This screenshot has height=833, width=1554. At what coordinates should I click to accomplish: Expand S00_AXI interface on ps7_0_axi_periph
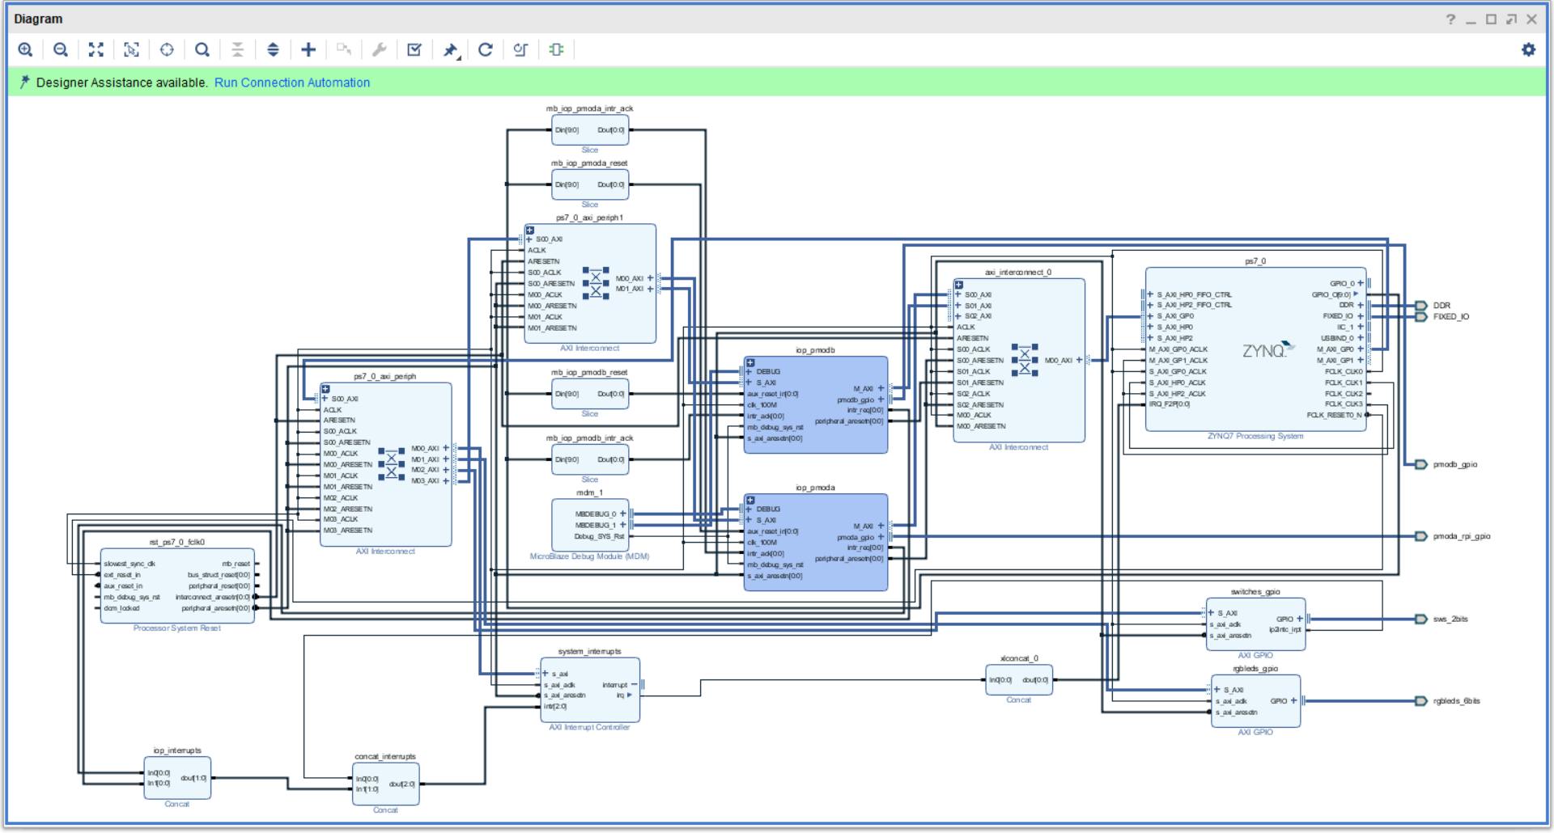tap(325, 399)
